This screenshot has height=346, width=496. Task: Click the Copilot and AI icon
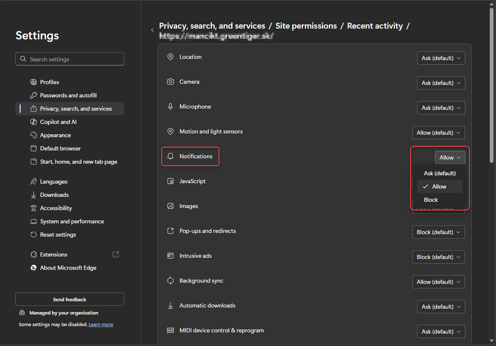tap(34, 122)
